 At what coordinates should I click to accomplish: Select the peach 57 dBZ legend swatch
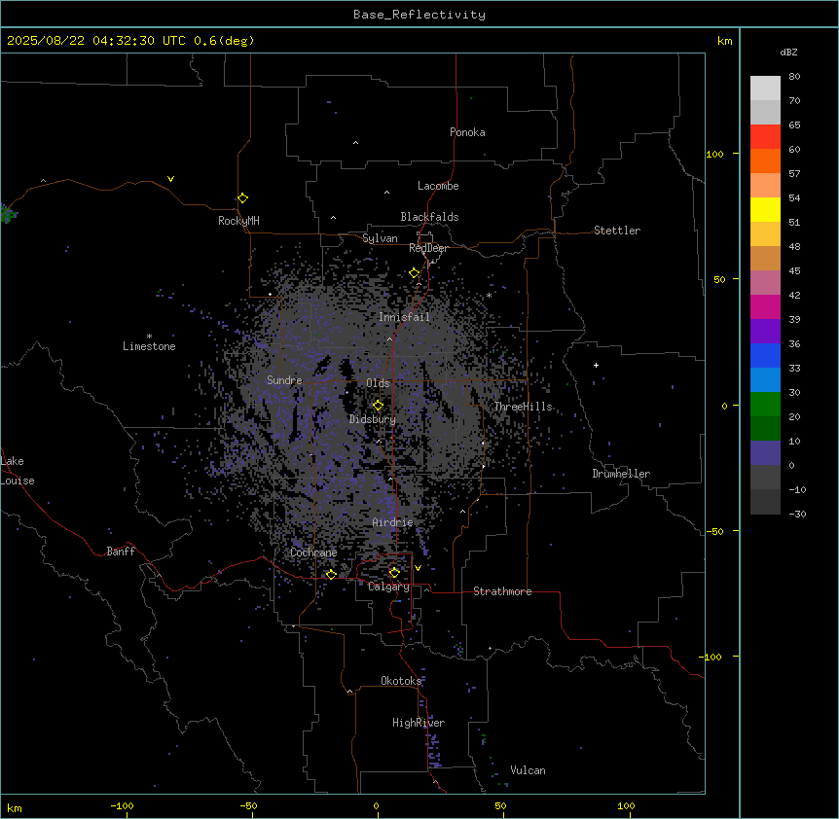coord(765,186)
